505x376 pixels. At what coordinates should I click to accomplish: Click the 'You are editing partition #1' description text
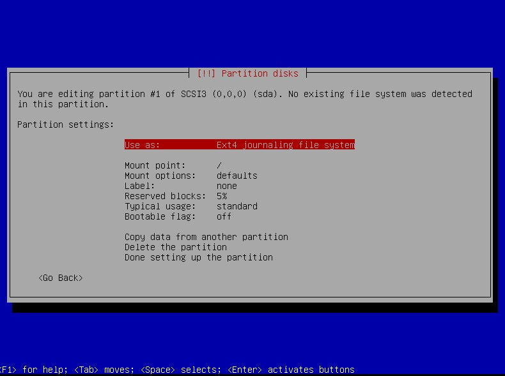click(245, 99)
